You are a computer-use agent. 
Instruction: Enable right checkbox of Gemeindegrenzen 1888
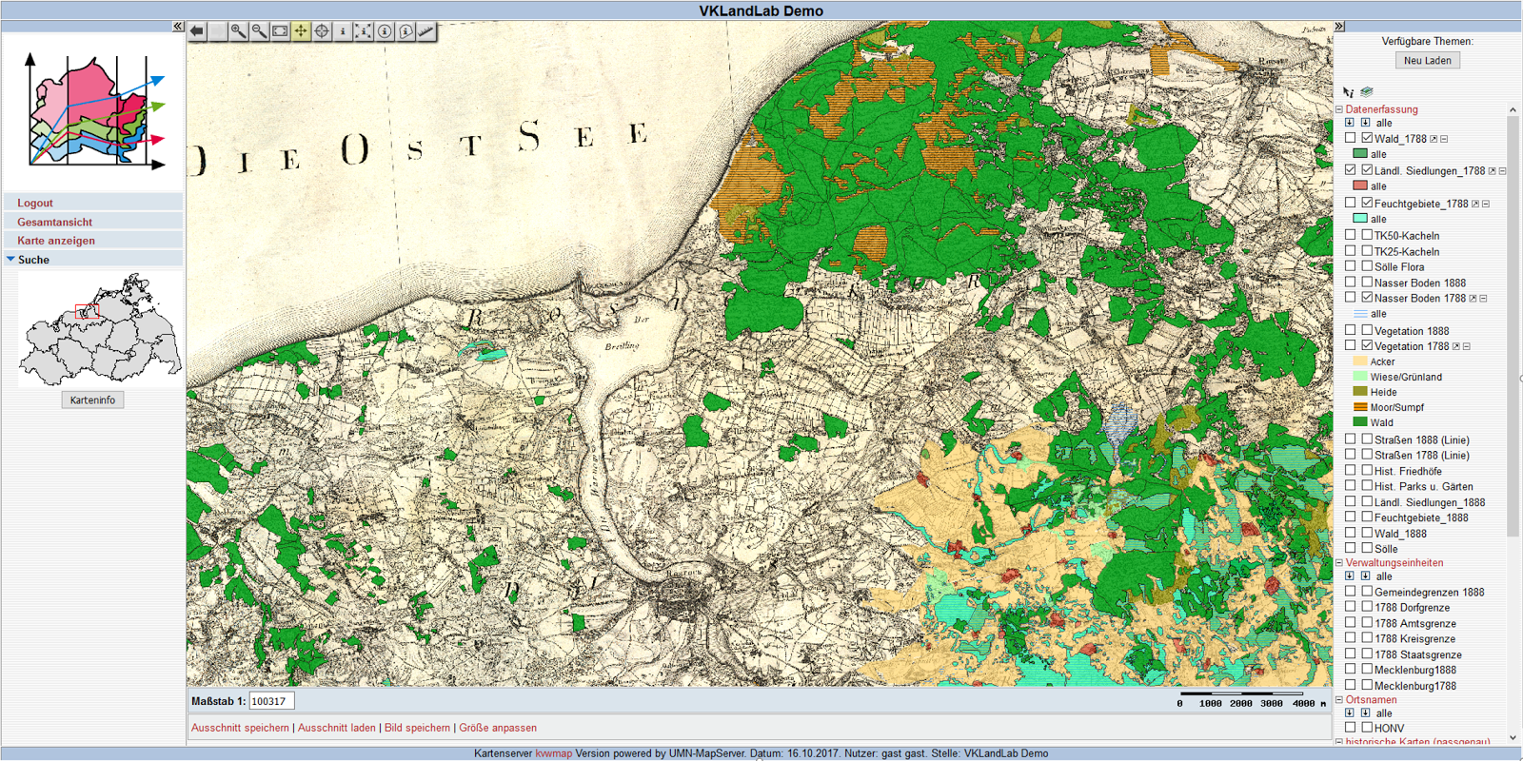tap(1367, 592)
